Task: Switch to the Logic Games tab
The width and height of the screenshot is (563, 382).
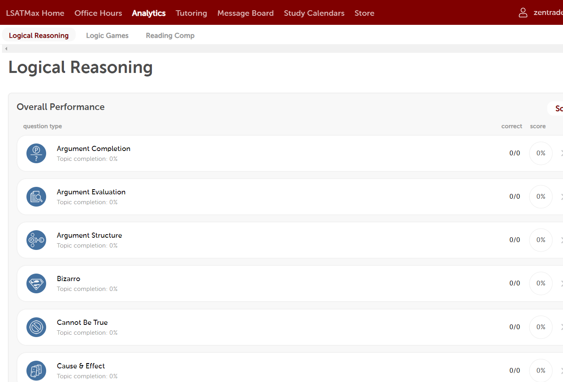Action: point(107,35)
